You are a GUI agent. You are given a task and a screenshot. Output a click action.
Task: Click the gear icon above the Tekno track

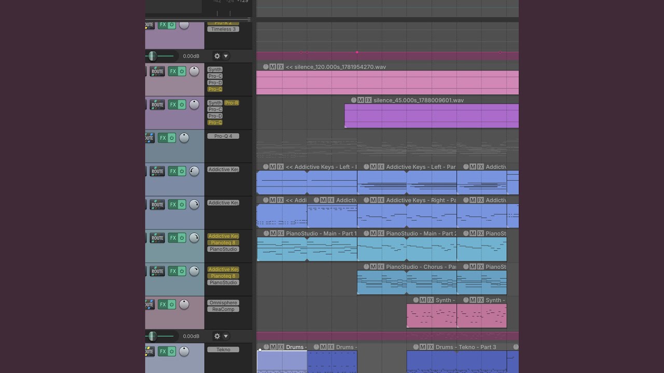point(217,336)
